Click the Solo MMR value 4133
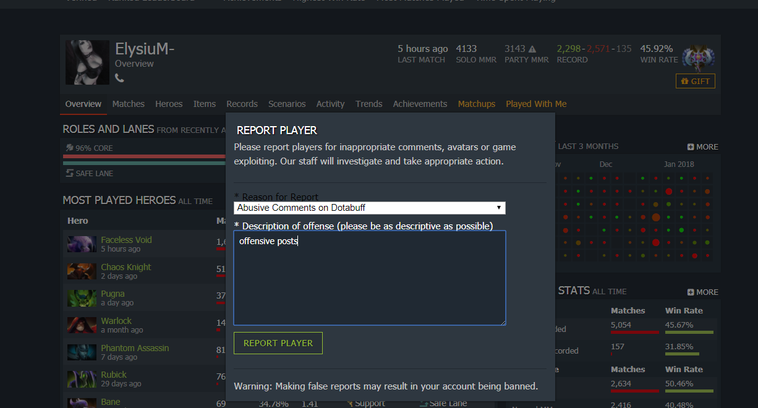 (466, 49)
